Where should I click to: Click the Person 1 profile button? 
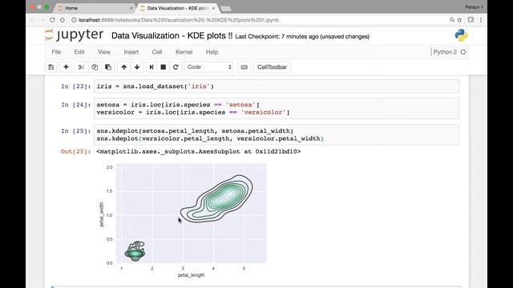tap(474, 7)
